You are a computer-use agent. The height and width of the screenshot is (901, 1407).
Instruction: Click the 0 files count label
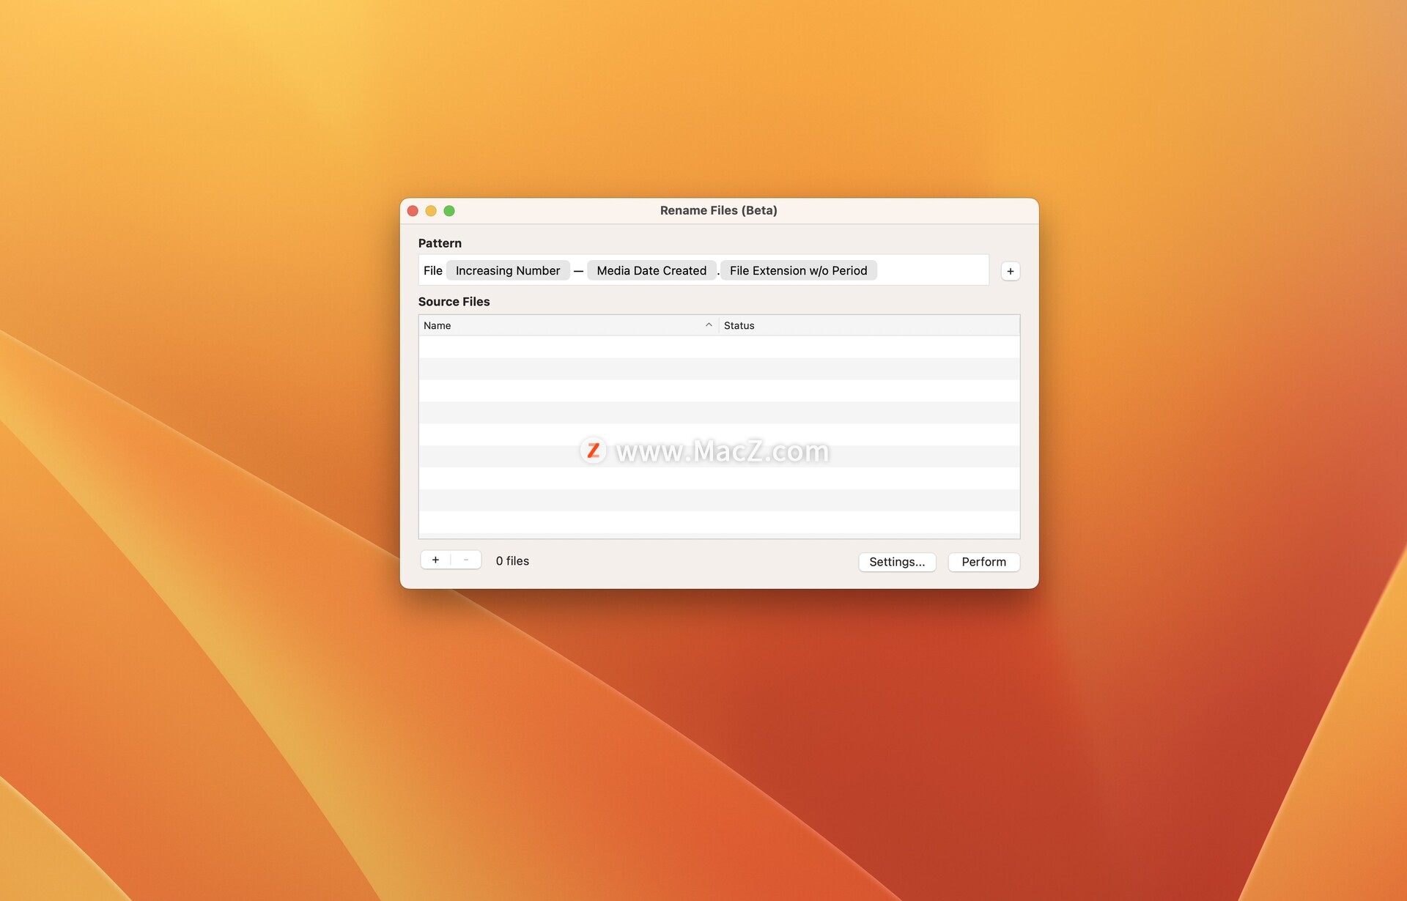(x=512, y=560)
